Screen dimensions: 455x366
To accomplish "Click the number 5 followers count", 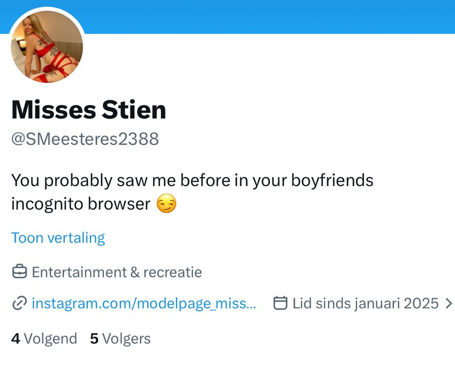I will click(94, 339).
